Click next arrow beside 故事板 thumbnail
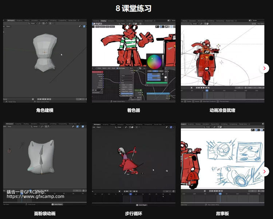Screen dimensions: 273x219 click(x=264, y=171)
